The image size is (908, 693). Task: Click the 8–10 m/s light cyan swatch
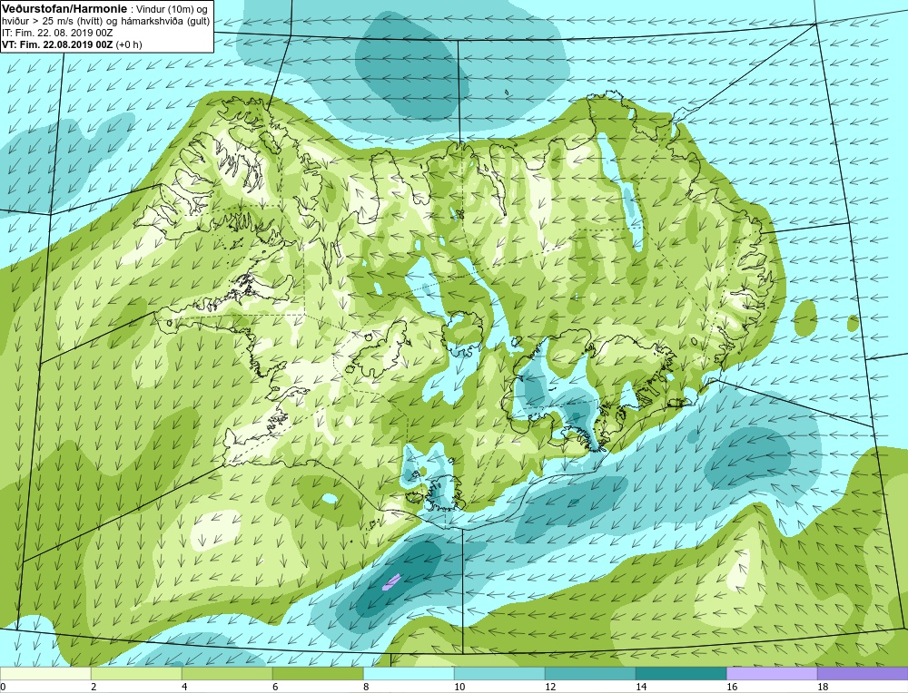(409, 674)
